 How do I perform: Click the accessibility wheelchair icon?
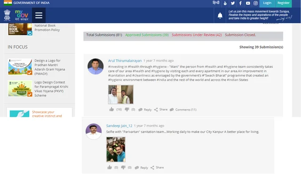tap(225, 3)
